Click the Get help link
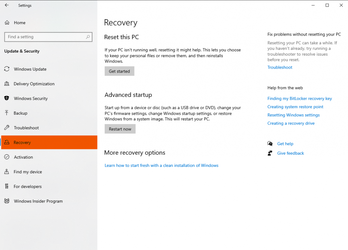Image resolution: width=348 pixels, height=250 pixels. click(x=285, y=144)
